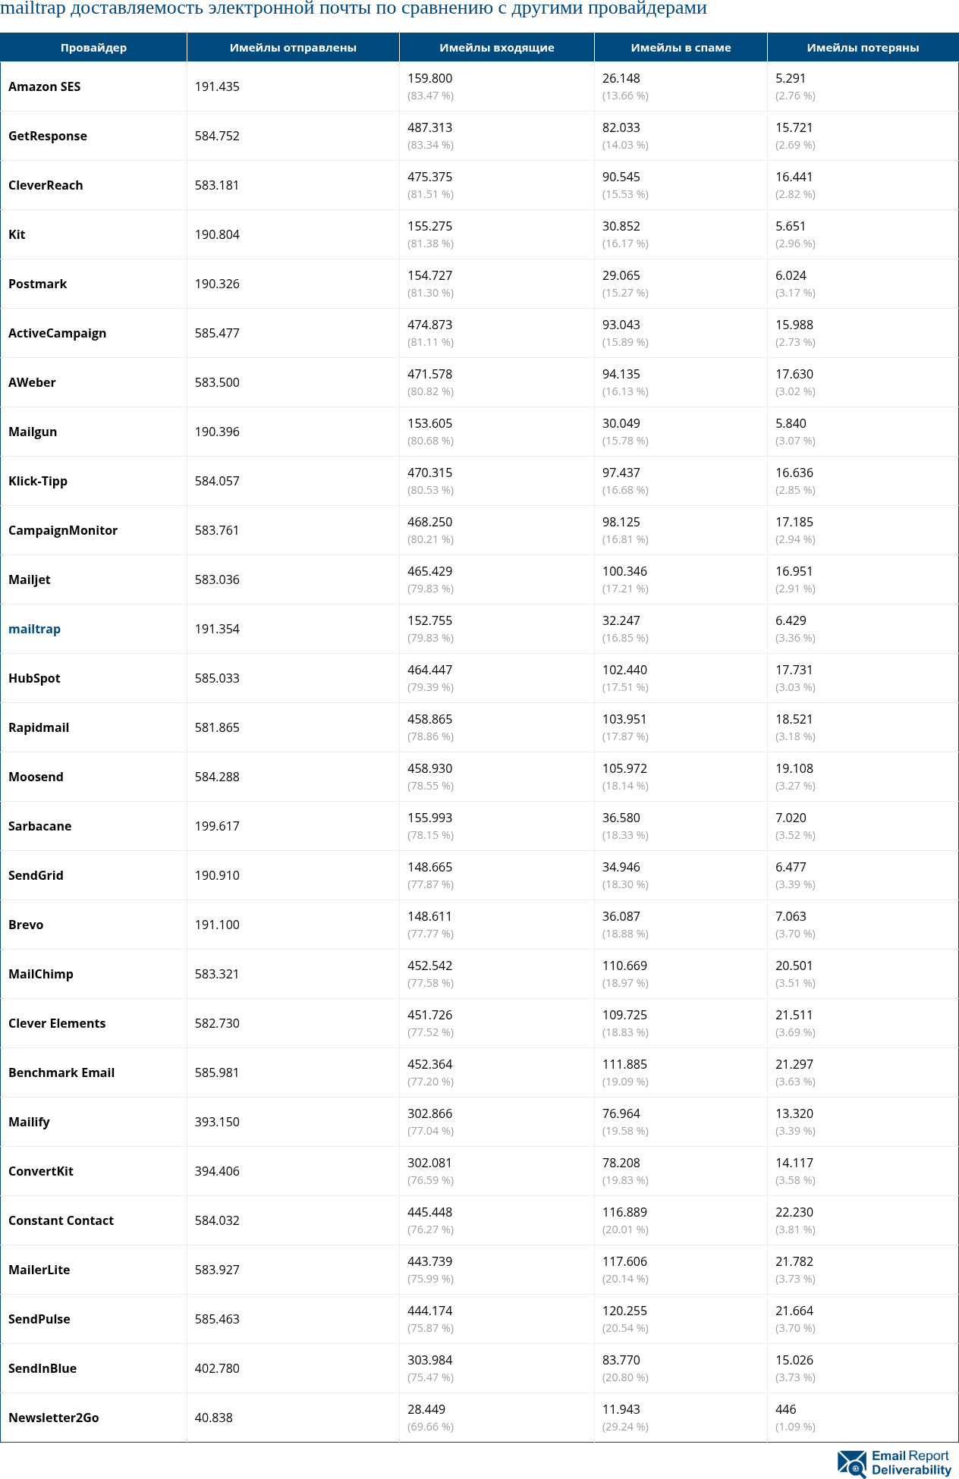The width and height of the screenshot is (959, 1479).
Task: Select the Amazon SES provider row
Action: [x=44, y=86]
